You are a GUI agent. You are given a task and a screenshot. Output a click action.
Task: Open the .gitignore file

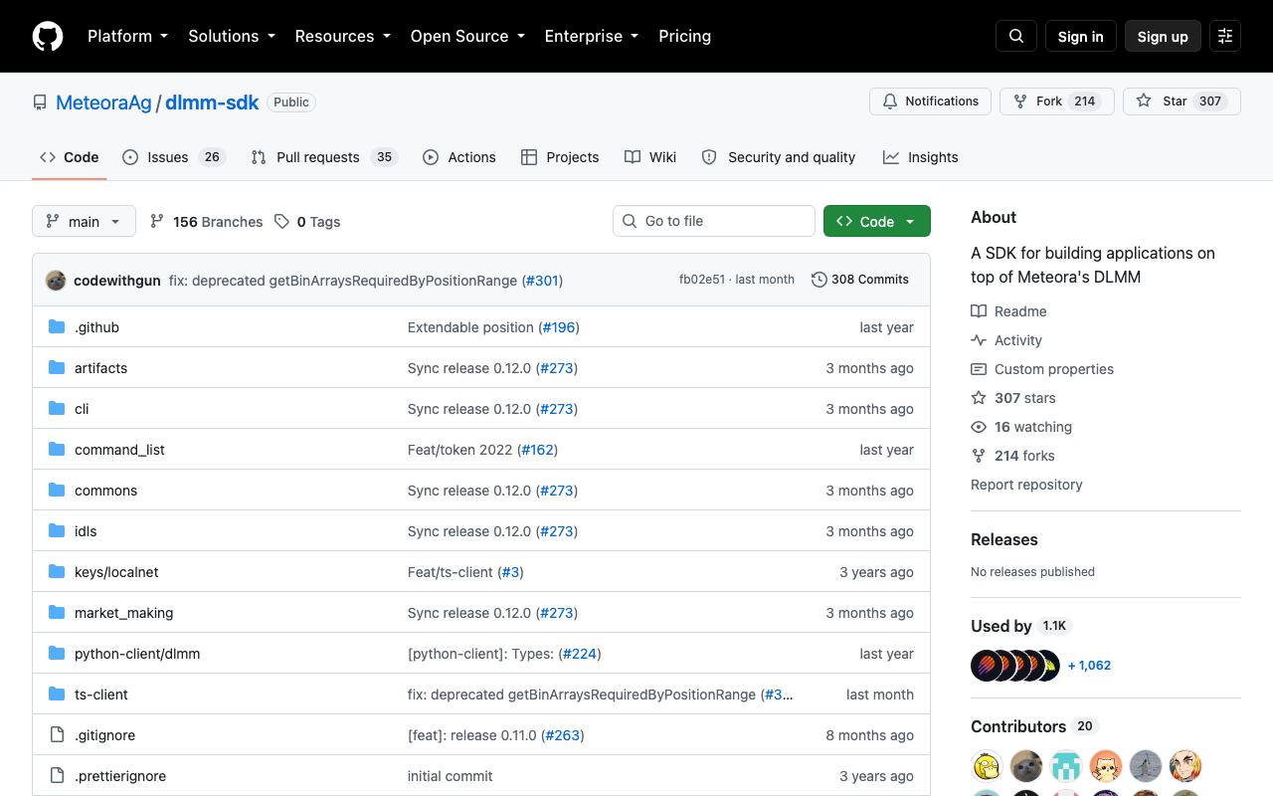pyautogui.click(x=104, y=735)
